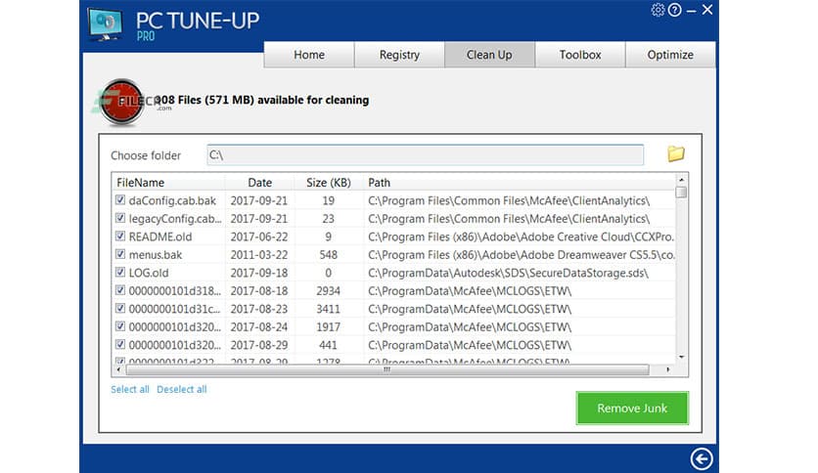The width and height of the screenshot is (818, 473).
Task: Open help question mark icon
Action: pyautogui.click(x=674, y=10)
